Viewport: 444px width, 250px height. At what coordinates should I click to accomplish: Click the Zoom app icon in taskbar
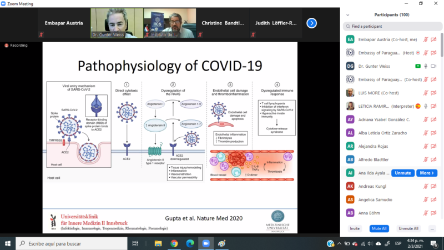[x=206, y=243]
